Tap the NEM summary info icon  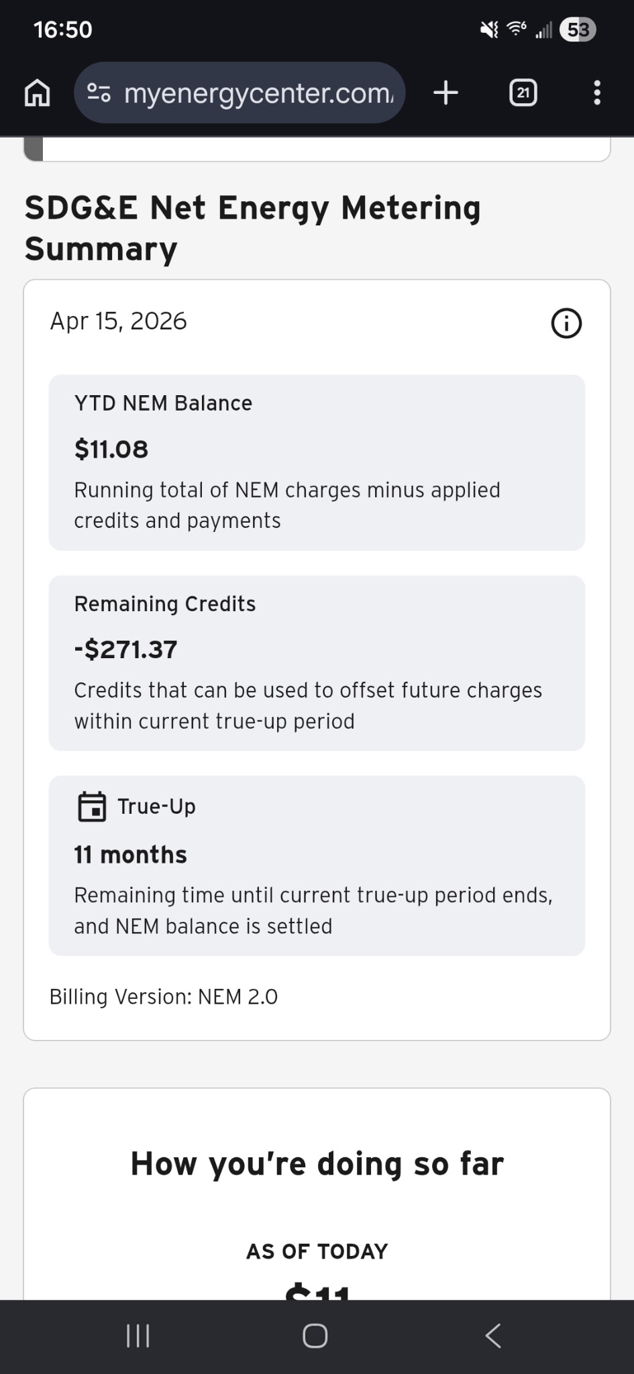pyautogui.click(x=566, y=323)
